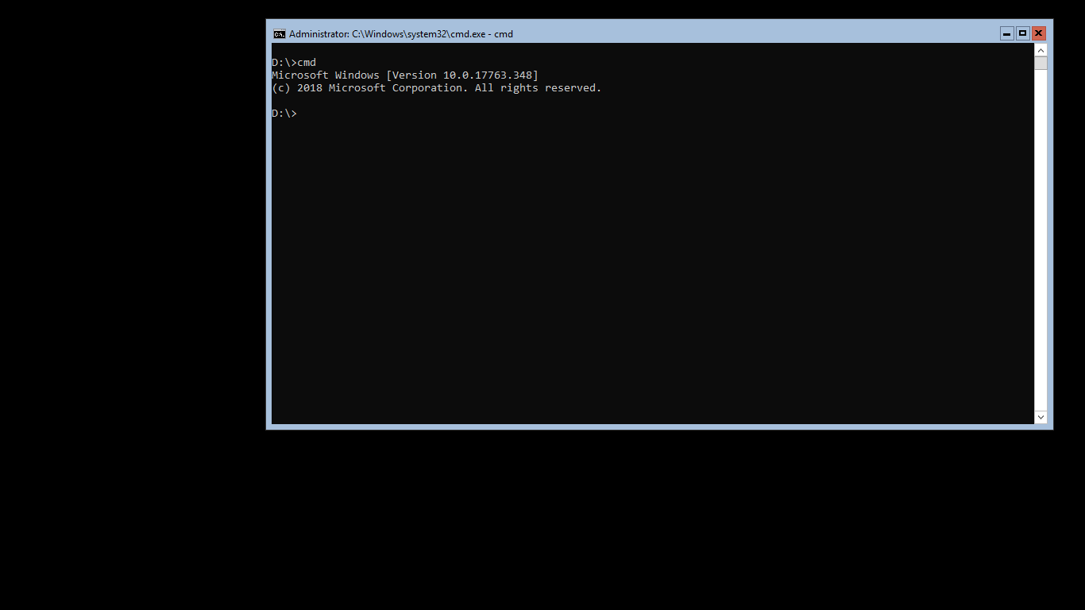Screen dimensions: 1085x610
Task: Click the 'Microsoft Windows [Version 10.0.17763.348]' line
Action: coord(405,75)
